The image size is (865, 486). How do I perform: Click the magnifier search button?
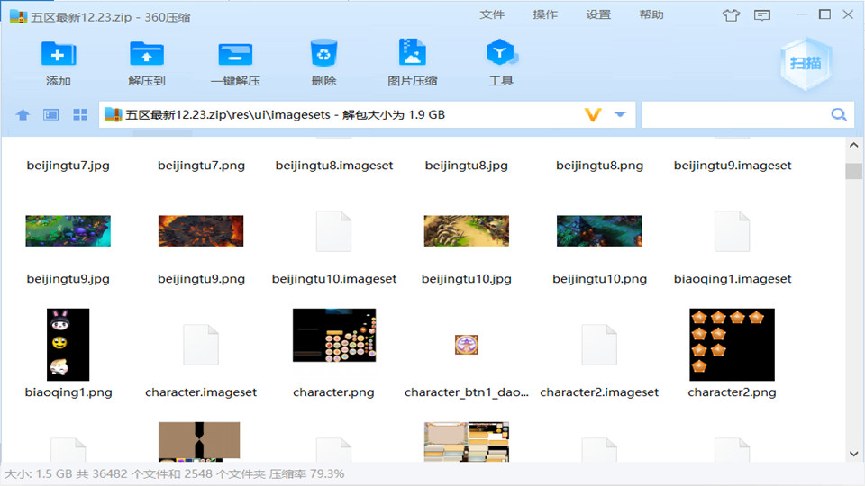pyautogui.click(x=838, y=115)
